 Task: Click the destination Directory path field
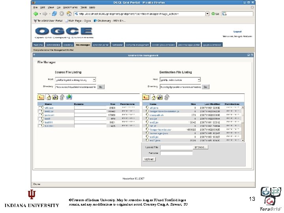click(180, 87)
